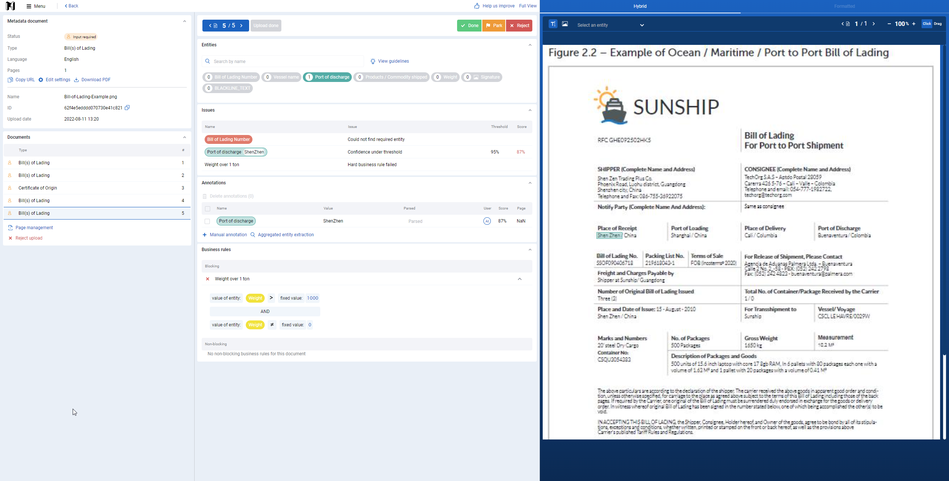The image size is (949, 481).
Task: Go to previous page arrow in viewer
Action: (843, 24)
